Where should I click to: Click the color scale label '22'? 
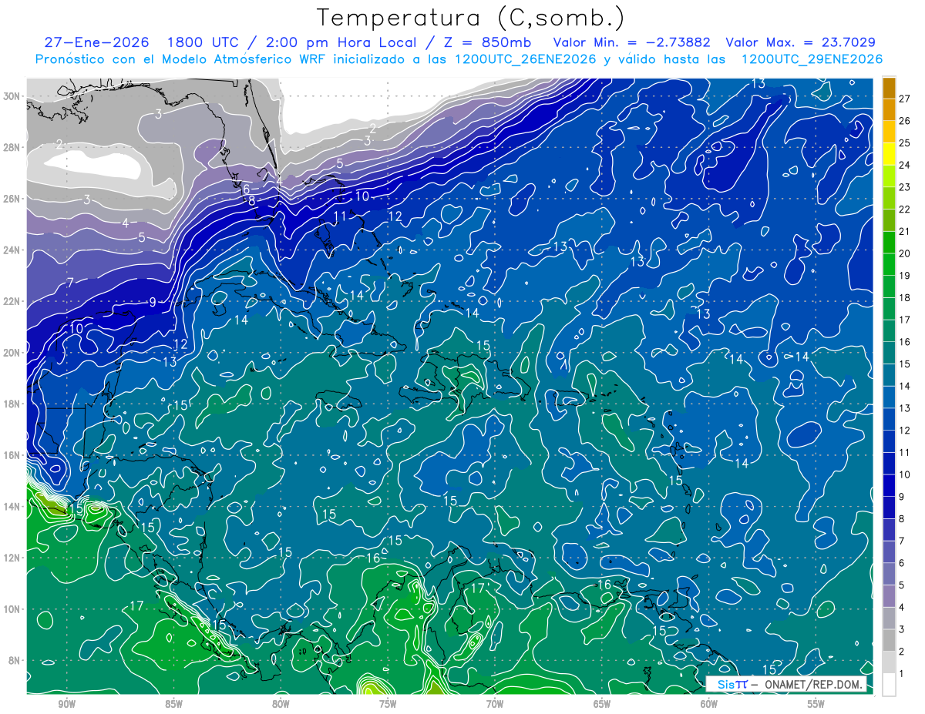905,210
